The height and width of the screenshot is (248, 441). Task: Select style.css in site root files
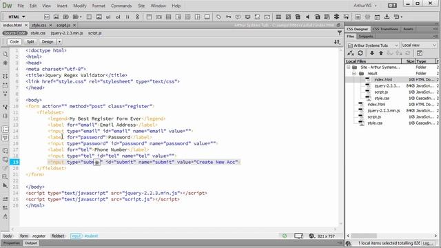point(375,123)
